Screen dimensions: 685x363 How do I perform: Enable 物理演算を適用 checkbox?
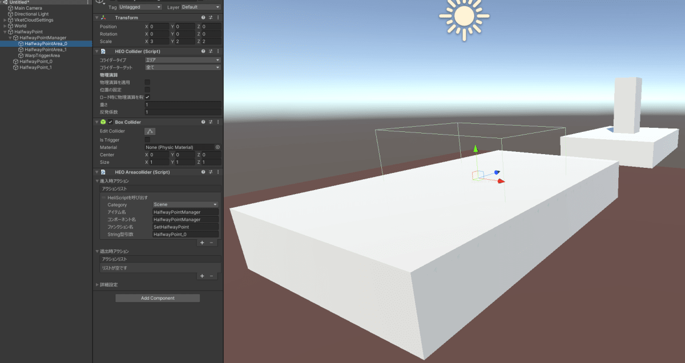point(147,82)
